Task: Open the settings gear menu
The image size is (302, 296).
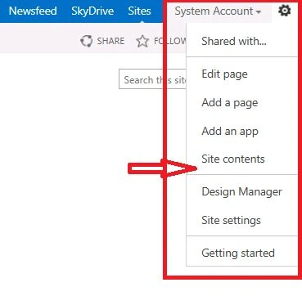Action: [284, 11]
